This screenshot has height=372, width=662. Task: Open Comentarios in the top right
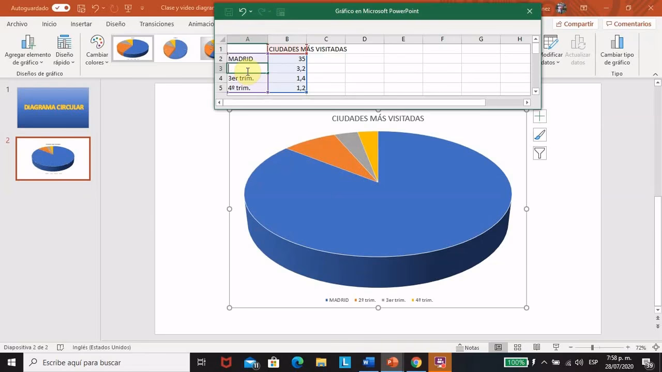(631, 24)
